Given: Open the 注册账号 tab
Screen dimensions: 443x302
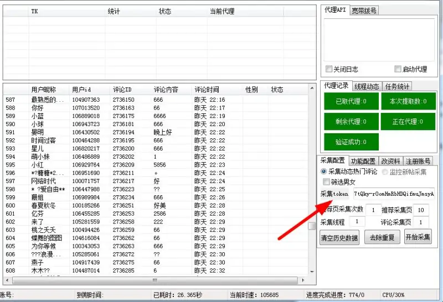Looking at the screenshot, I should coord(418,161).
